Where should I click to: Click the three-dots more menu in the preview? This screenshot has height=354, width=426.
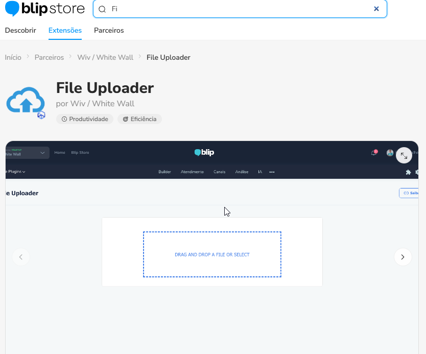point(272,172)
